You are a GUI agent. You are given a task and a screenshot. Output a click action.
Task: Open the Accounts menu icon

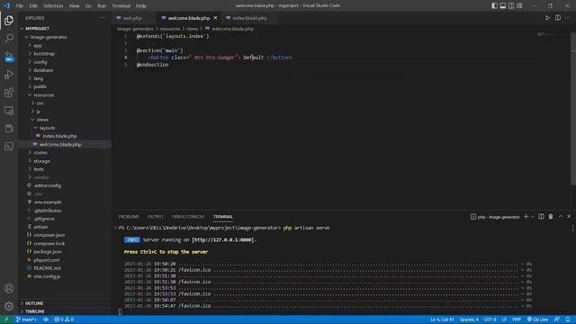click(9, 288)
